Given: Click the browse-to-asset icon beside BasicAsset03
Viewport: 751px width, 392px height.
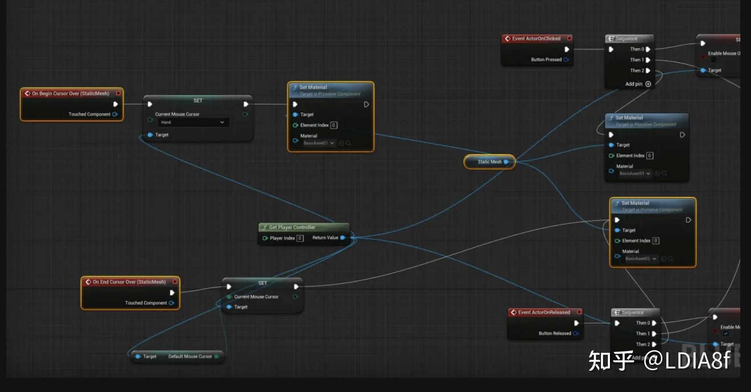Looking at the screenshot, I should [x=658, y=174].
